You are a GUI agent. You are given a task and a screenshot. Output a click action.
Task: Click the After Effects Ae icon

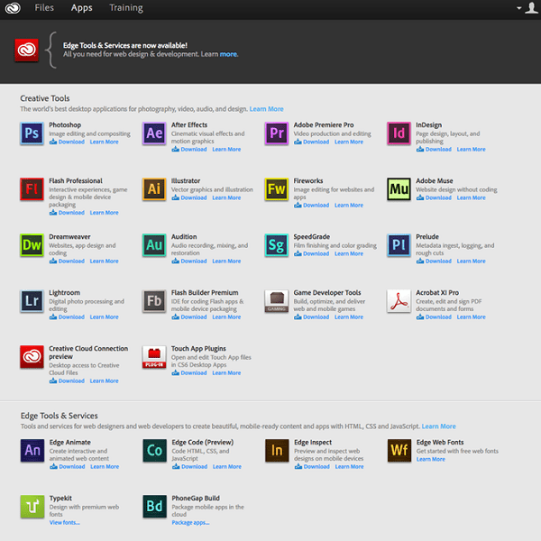154,133
